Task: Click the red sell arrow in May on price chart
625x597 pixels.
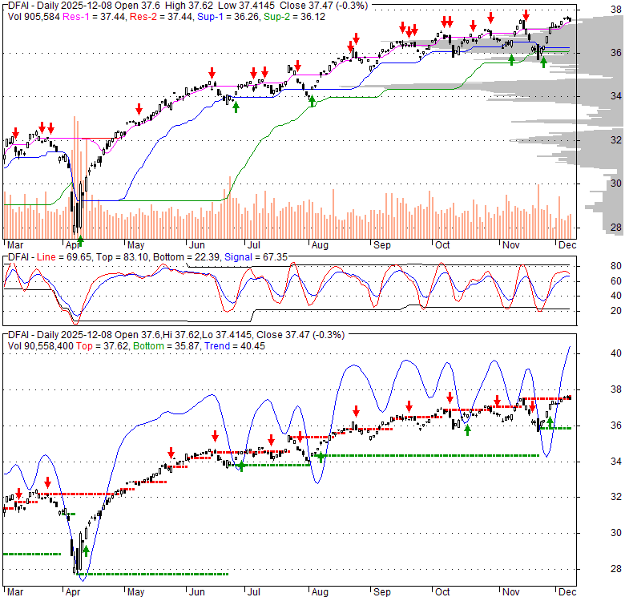Action: (139, 109)
